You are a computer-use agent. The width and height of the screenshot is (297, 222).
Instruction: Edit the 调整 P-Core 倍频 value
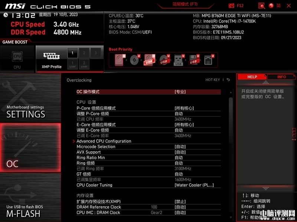click(x=148, y=114)
